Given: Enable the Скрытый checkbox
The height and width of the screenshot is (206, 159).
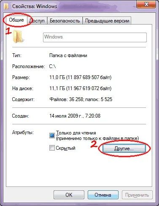Looking at the screenshot, I should point(52,148).
